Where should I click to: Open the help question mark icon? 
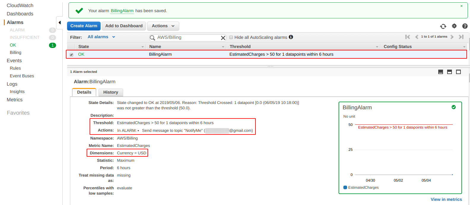[465, 26]
